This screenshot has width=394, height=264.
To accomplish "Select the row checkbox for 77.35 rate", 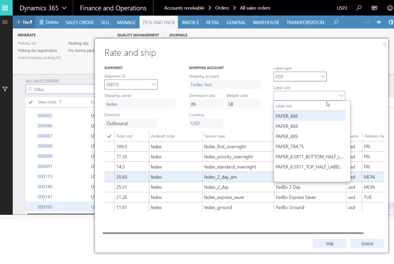I will point(109,157).
